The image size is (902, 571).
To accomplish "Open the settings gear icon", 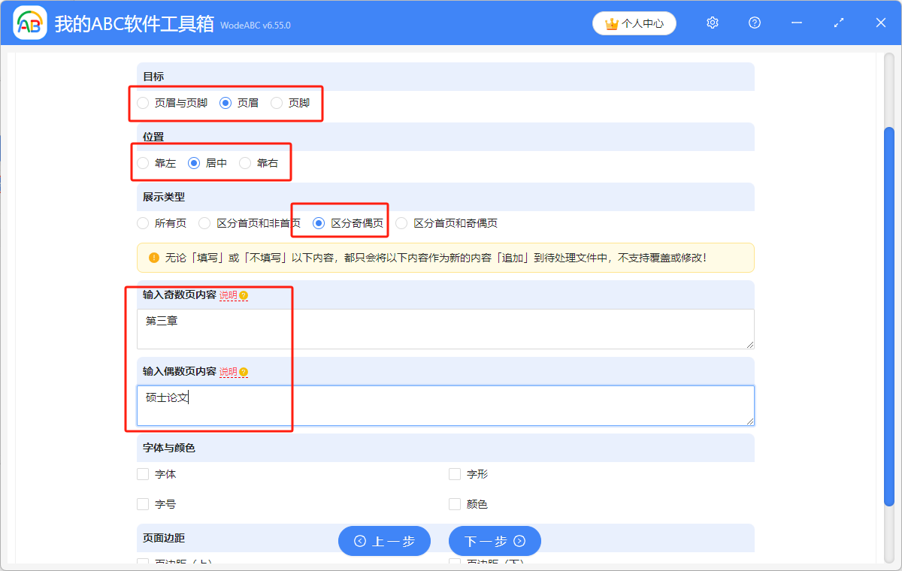I will tap(713, 23).
